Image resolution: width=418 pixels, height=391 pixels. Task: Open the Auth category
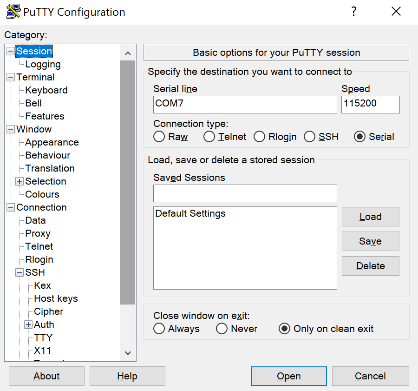pos(44,325)
